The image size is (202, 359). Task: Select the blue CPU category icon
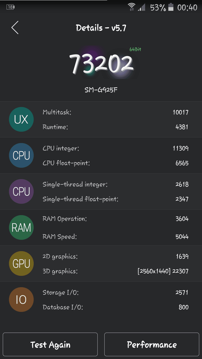[x=21, y=156]
